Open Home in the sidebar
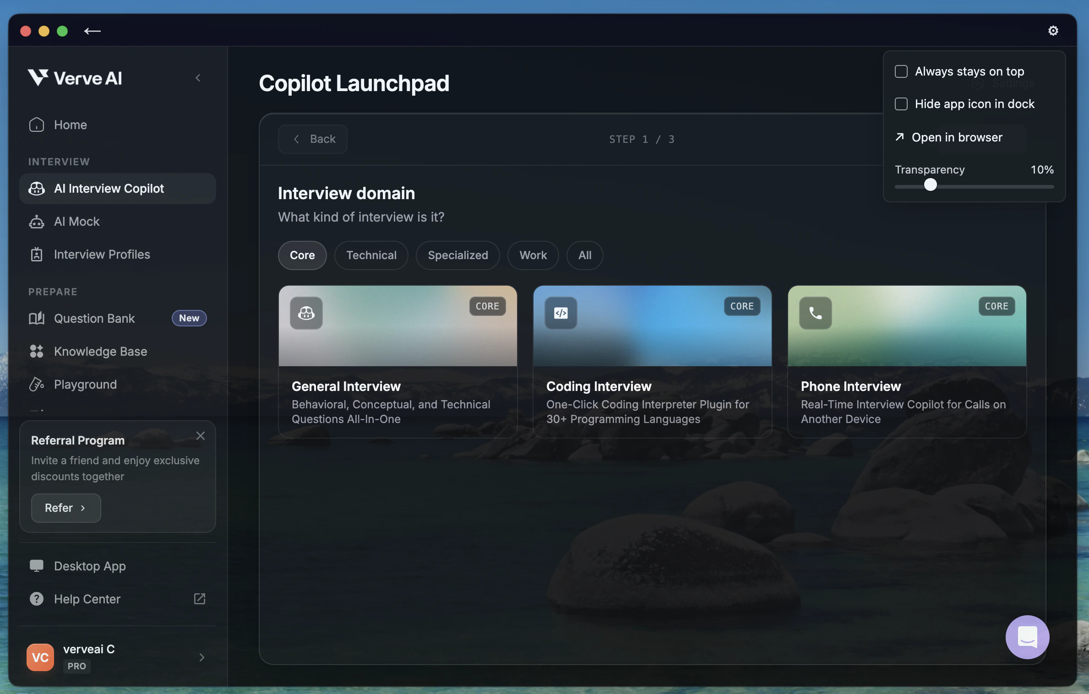Viewport: 1089px width, 694px height. (117, 125)
